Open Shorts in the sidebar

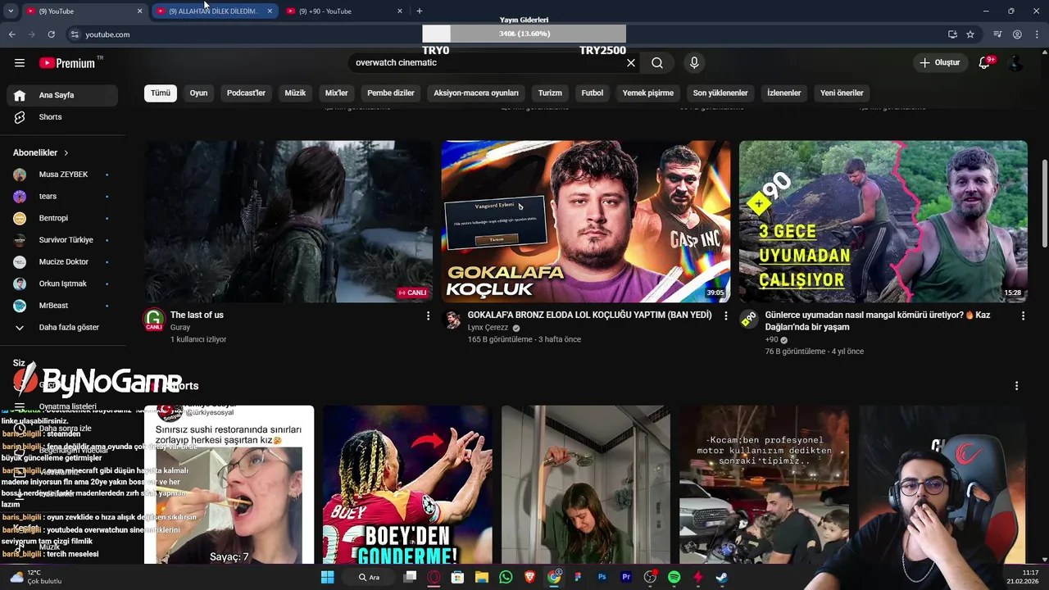(x=62, y=117)
